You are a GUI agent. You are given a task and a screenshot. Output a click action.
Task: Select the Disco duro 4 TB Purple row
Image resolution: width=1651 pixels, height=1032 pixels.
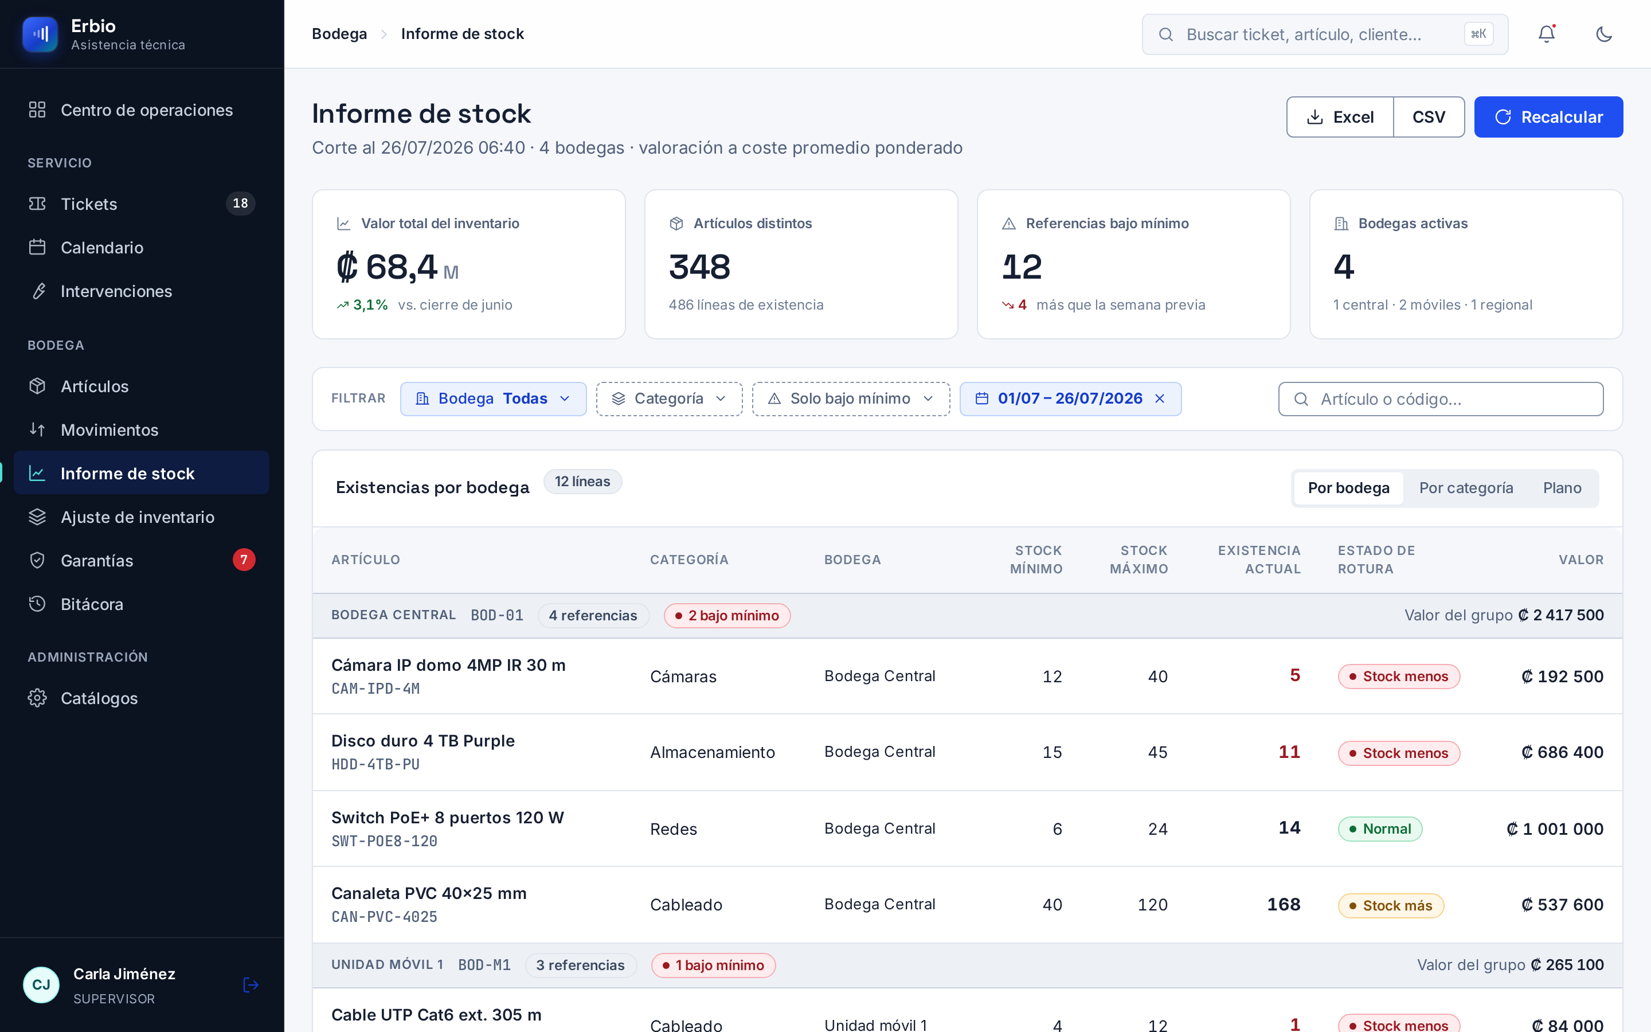968,752
